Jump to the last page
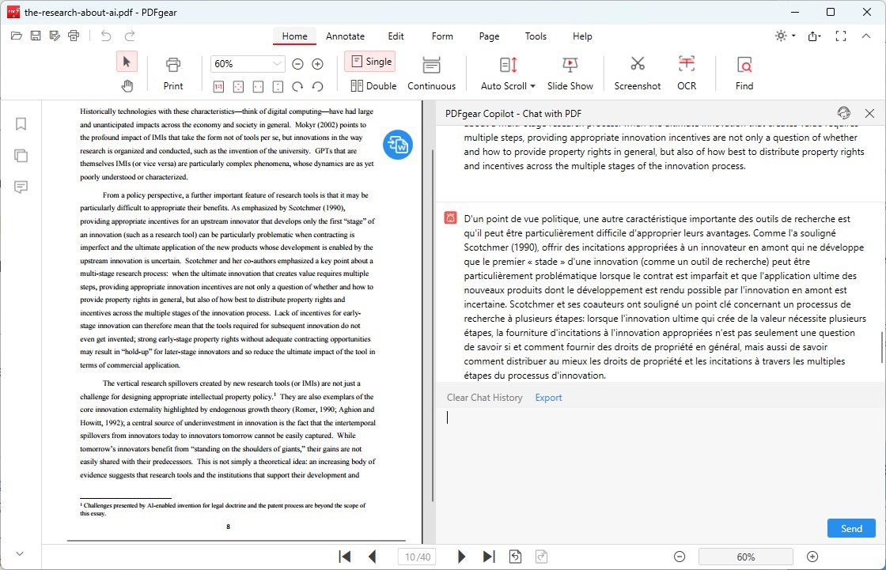The height and width of the screenshot is (570, 886). [x=489, y=557]
